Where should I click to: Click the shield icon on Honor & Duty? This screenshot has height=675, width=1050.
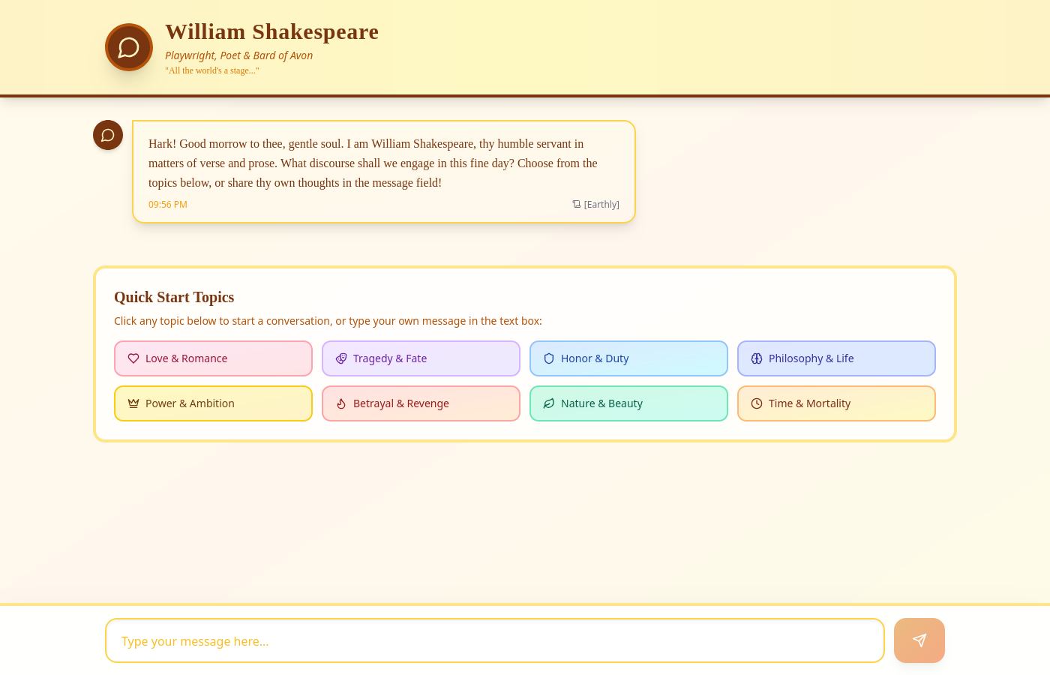click(x=549, y=358)
